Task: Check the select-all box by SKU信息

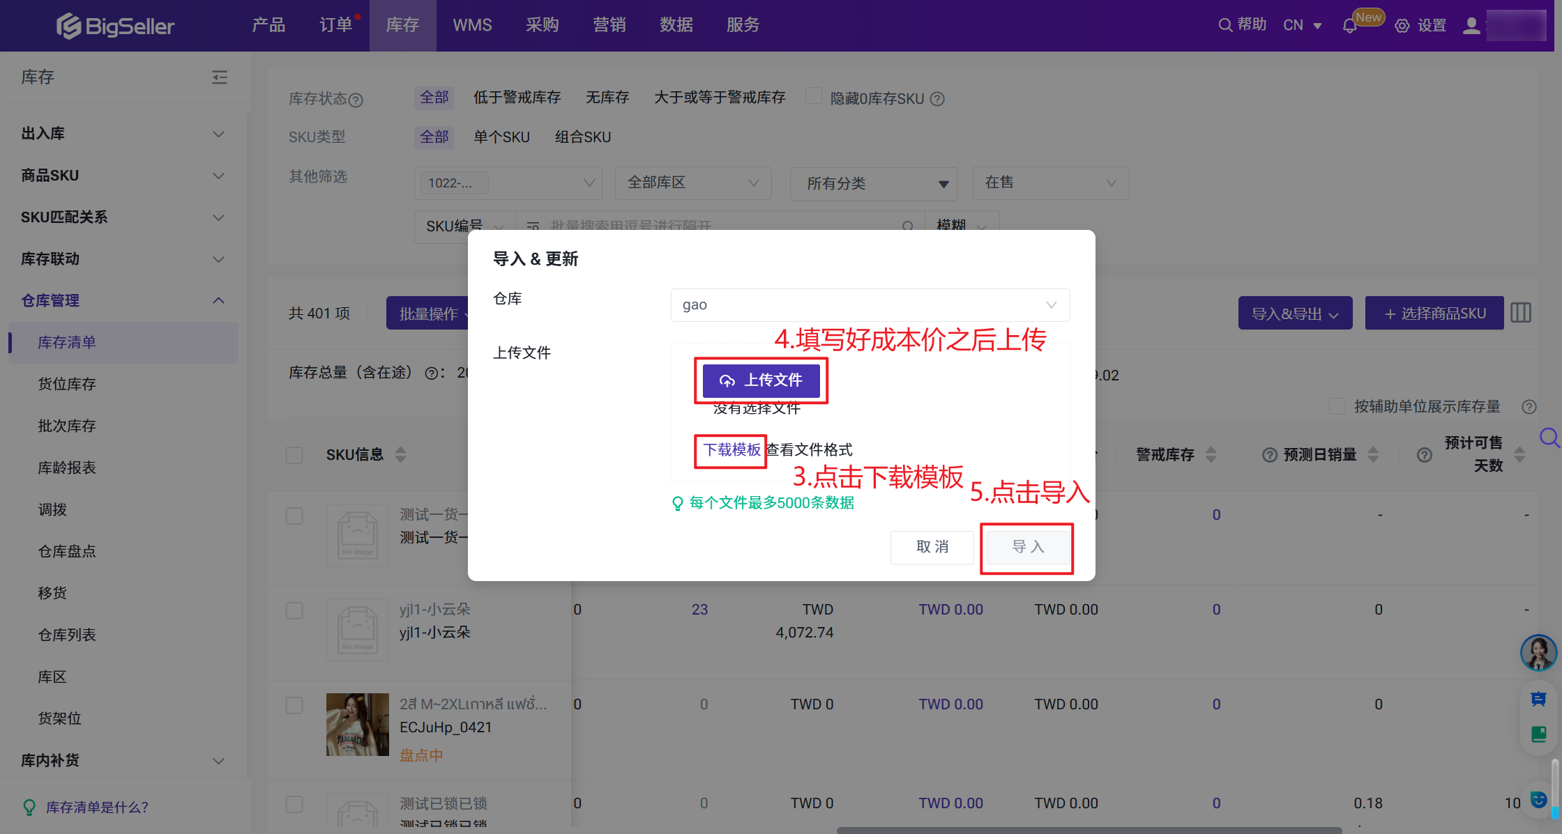Action: tap(294, 455)
